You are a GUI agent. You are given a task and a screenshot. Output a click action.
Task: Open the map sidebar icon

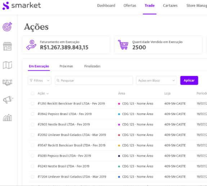click(x=8, y=65)
